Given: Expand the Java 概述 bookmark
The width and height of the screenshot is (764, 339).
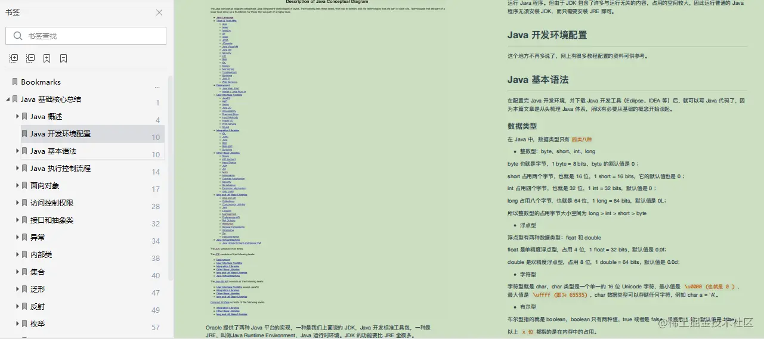Looking at the screenshot, I should [x=17, y=117].
